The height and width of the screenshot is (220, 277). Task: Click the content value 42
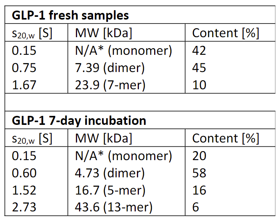(199, 50)
